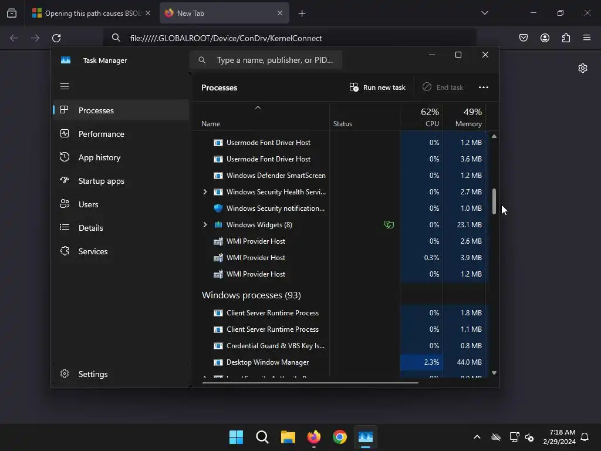Open Task Manager Settings
Image resolution: width=601 pixels, height=451 pixels.
coord(121,374)
